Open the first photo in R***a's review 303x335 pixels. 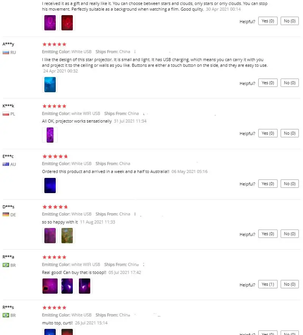coord(50,286)
